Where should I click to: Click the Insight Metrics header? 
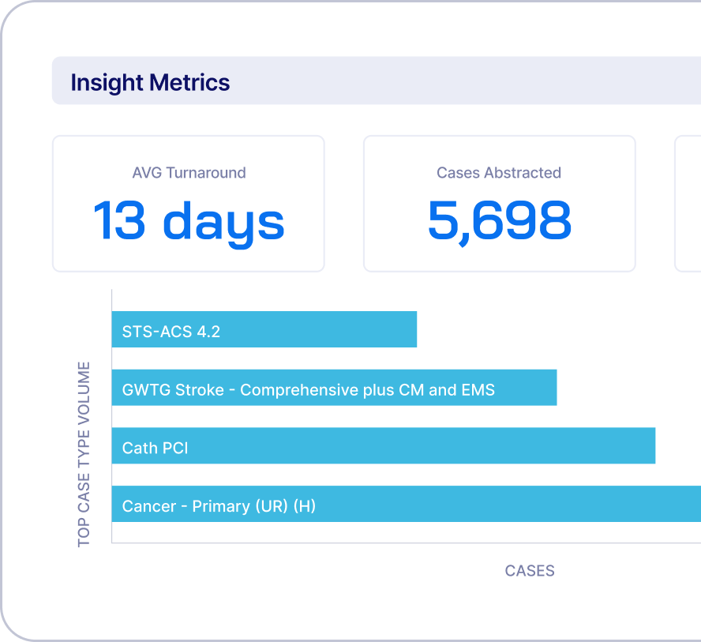click(151, 82)
